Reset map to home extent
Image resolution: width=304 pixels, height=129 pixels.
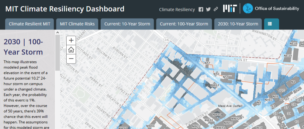pyautogui.click(x=71, y=50)
